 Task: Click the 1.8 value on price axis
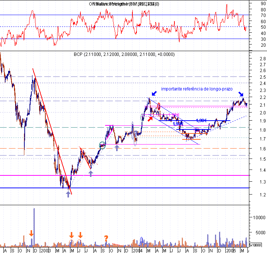coord(263,130)
